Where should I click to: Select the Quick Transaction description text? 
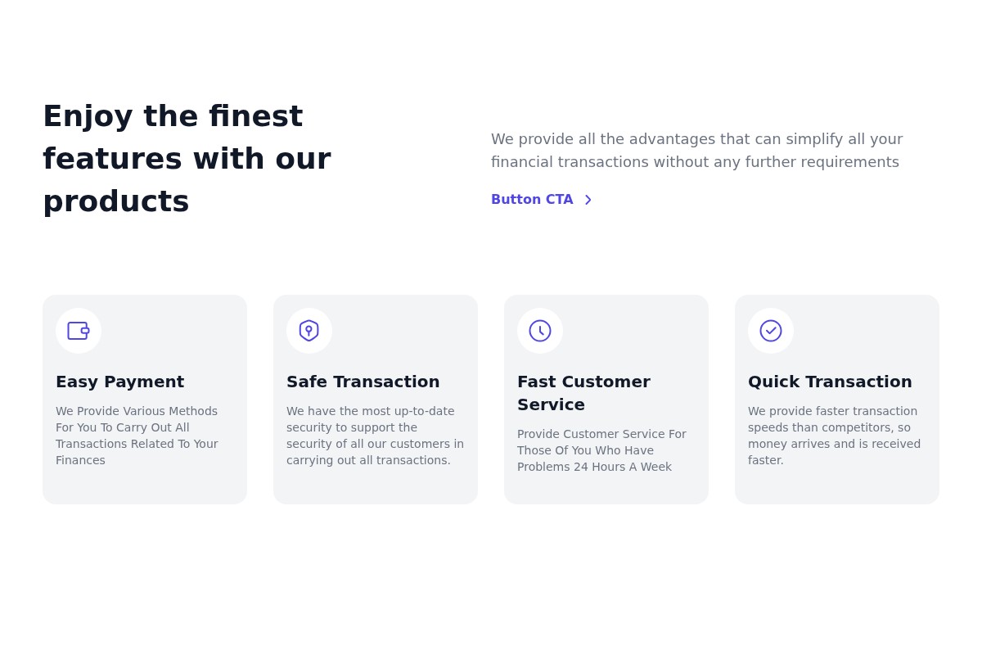pos(834,436)
